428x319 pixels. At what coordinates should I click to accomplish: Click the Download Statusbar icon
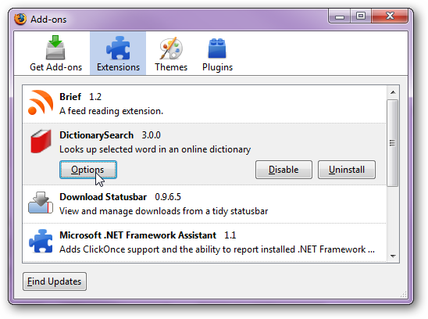pos(41,203)
